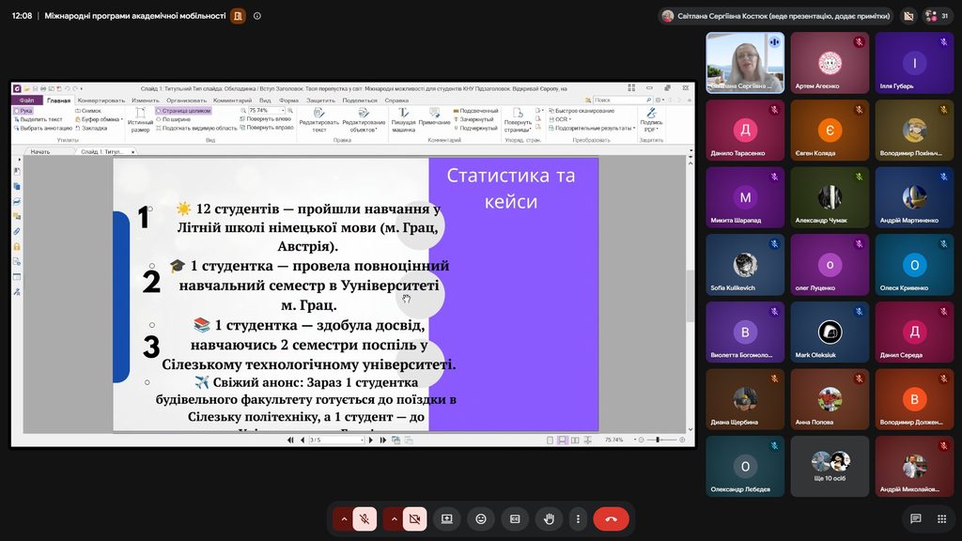Screen dimensions: 962x541
Task: Click the red leave call button
Action: (x=611, y=518)
